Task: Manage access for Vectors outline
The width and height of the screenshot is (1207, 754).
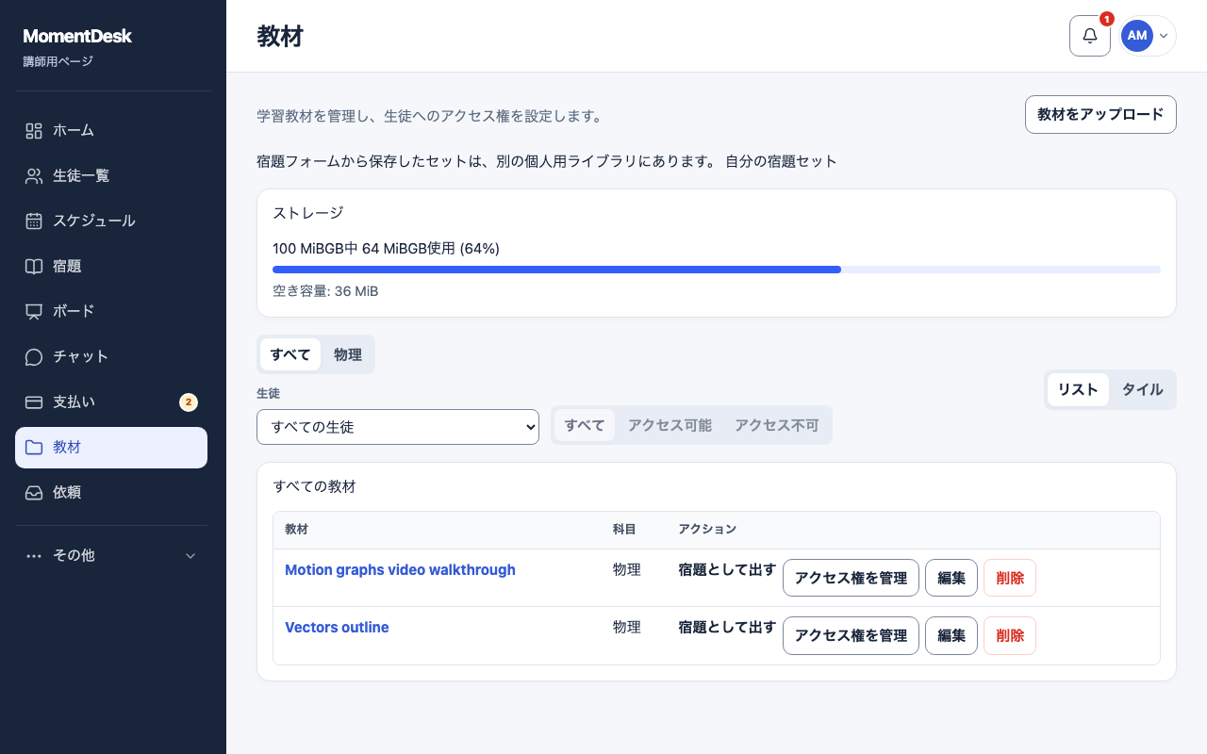Action: 851,635
